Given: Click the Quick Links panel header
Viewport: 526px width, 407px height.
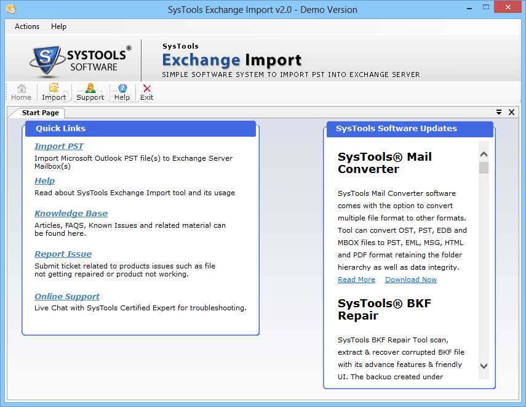Looking at the screenshot, I should pos(140,129).
